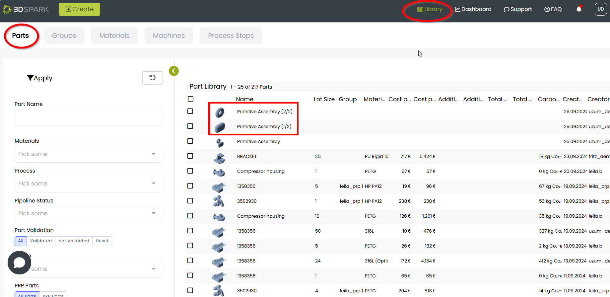Open the Machines tab
This screenshot has width=610, height=297.
pyautogui.click(x=169, y=36)
